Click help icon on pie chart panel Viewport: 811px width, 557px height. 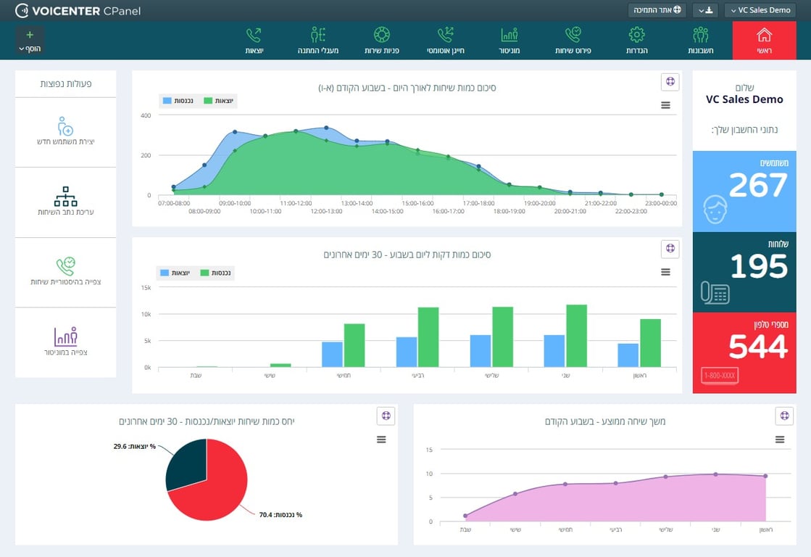tap(386, 415)
